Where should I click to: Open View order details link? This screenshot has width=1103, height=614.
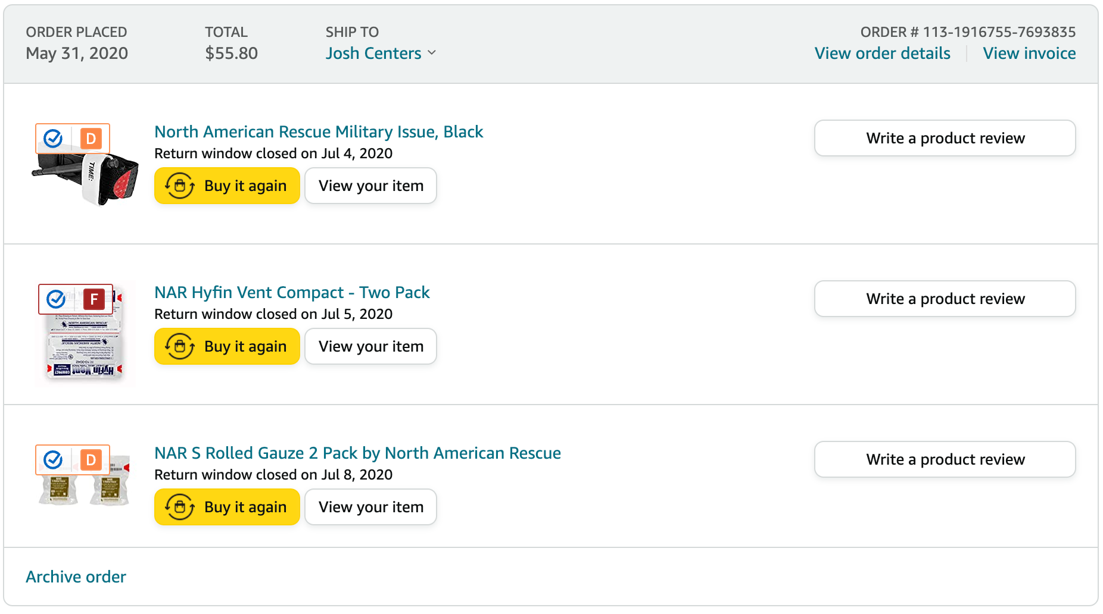pyautogui.click(x=882, y=53)
